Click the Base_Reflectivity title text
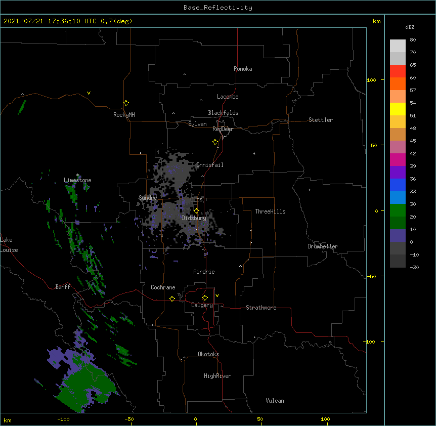 pos(218,8)
